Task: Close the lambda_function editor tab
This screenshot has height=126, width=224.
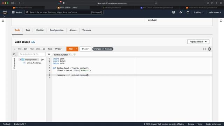Action: coord(70,55)
